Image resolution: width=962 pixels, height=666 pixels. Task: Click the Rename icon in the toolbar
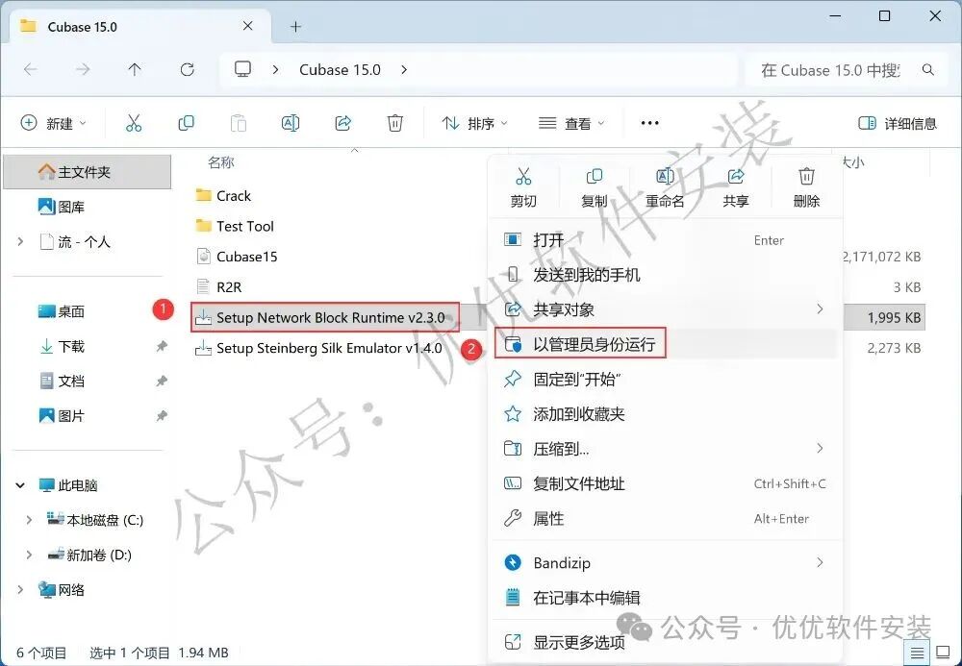(x=291, y=123)
